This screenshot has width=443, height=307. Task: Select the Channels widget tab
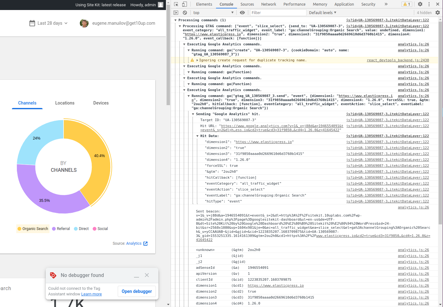pos(27,103)
